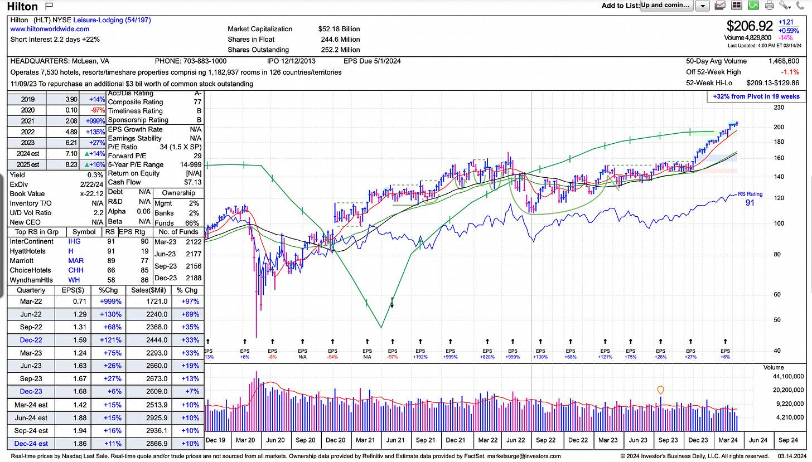Viewport: 812px width, 462px height.
Task: Click the U/D Vol Ratio 2.2 row
Action: click(56, 212)
